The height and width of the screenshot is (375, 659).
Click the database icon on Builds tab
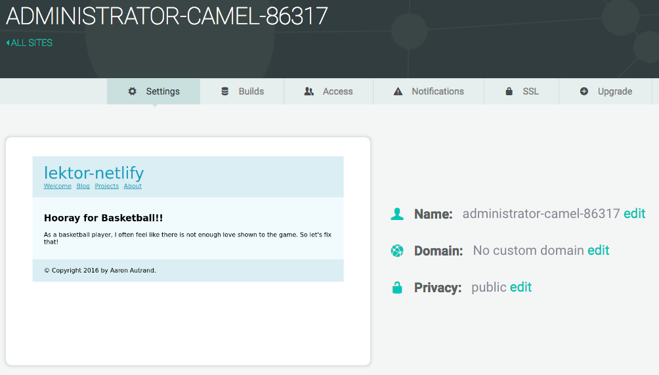(x=225, y=91)
